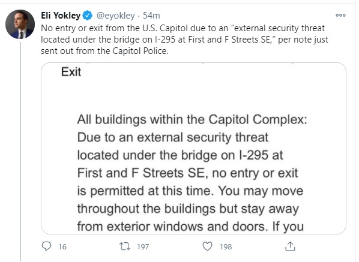359x262 pixels.
Task: Click the 'Exit' heading in attached image
Action: (x=71, y=72)
